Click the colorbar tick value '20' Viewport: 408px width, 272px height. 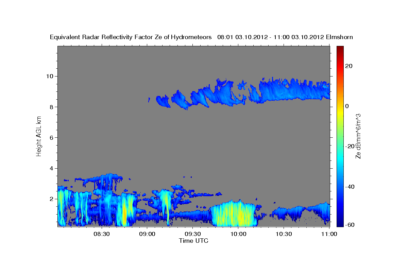pyautogui.click(x=349, y=66)
